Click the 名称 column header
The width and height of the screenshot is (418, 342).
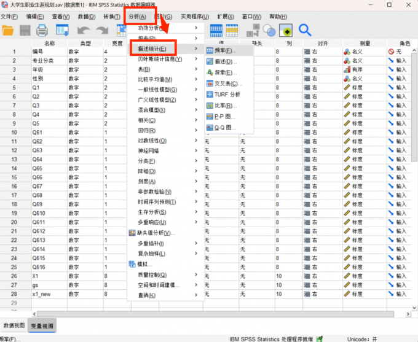point(50,44)
